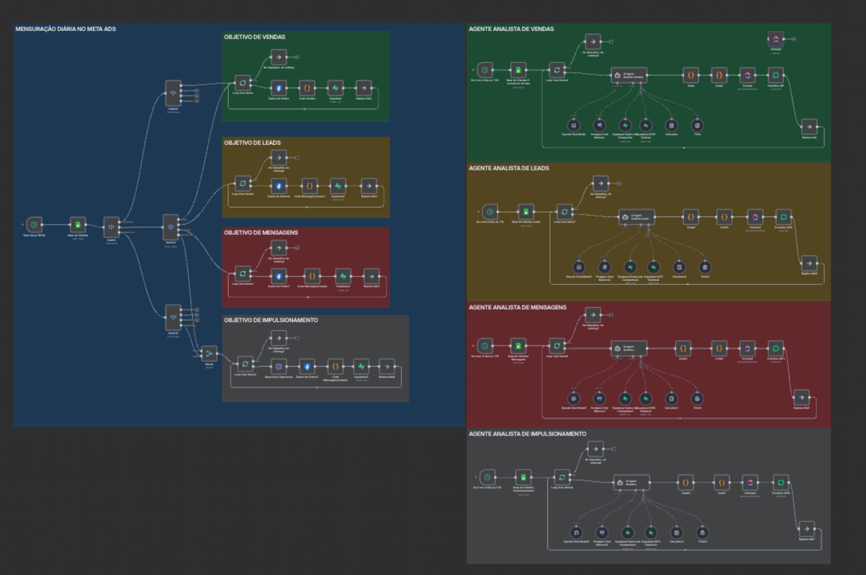This screenshot has height=575, width=866.
Task: Click the Think tool in Agente Analista de Impulsionamento
Action: point(702,532)
